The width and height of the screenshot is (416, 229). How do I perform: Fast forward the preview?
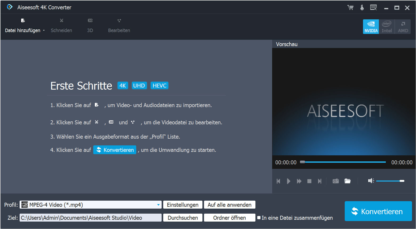coord(299,181)
